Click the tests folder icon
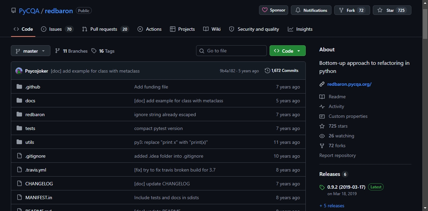The width and height of the screenshot is (428, 211). 19,128
